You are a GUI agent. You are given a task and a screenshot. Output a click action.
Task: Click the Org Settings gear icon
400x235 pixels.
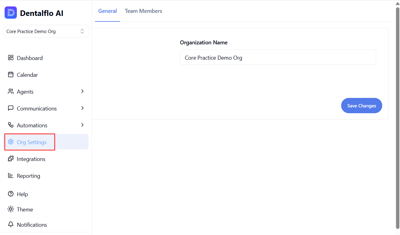(11, 142)
